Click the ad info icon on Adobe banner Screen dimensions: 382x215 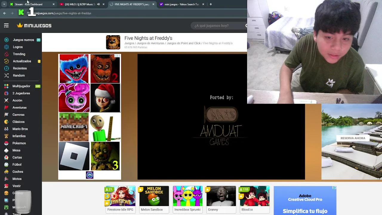pos(335,188)
